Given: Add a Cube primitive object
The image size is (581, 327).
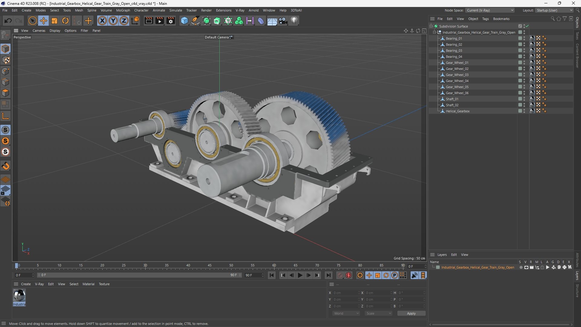Looking at the screenshot, I should [184, 21].
